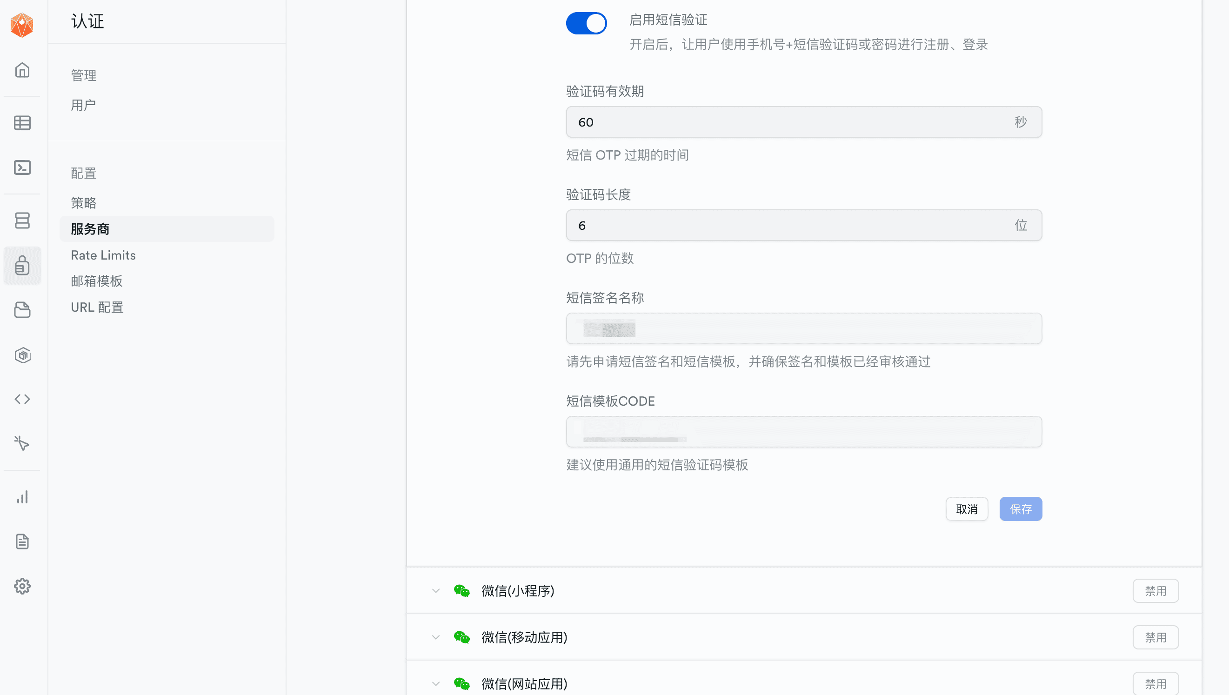Go to 用户 in the auth menu

tap(84, 105)
